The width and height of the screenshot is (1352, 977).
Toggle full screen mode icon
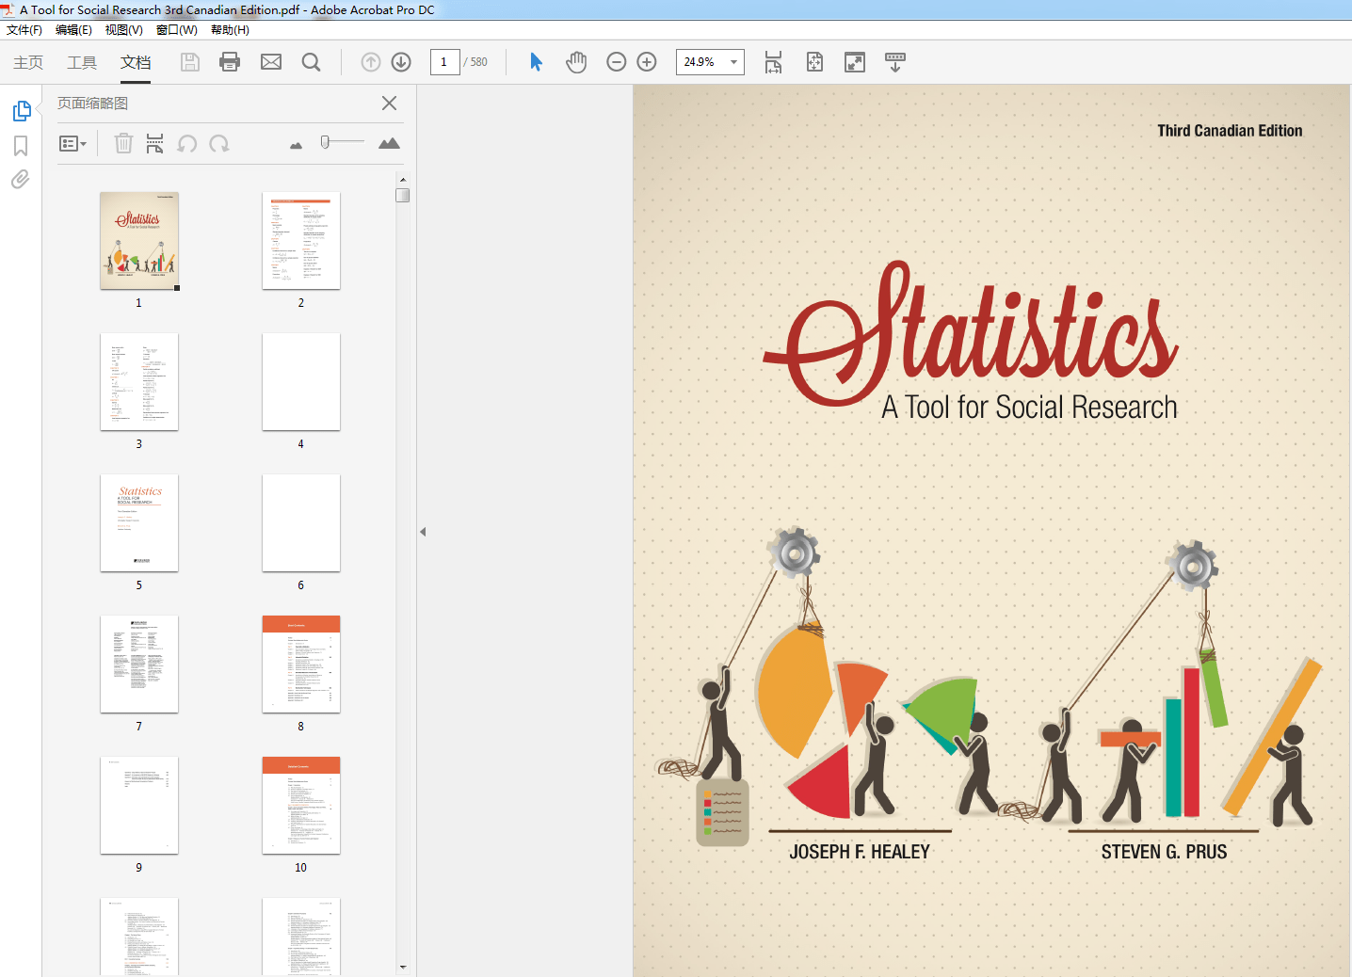click(854, 62)
